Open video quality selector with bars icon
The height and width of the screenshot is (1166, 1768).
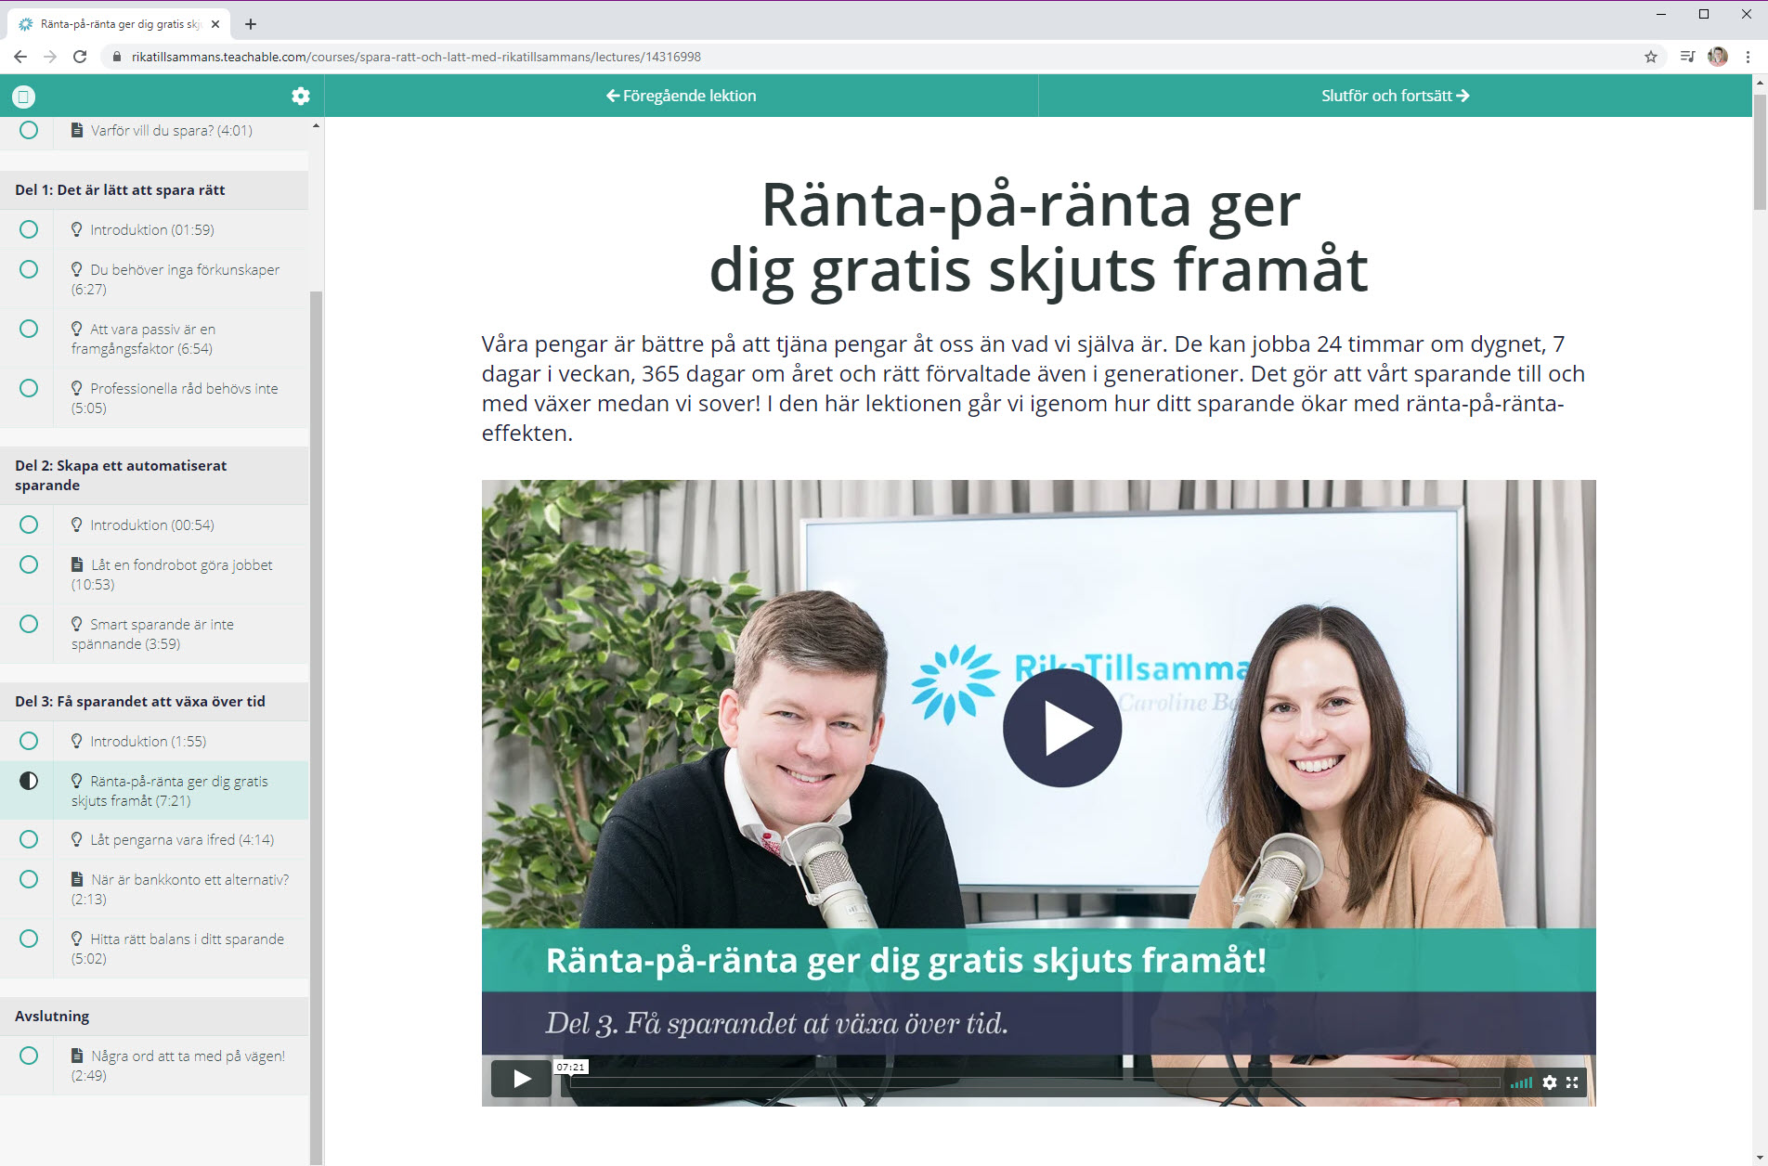(1522, 1082)
